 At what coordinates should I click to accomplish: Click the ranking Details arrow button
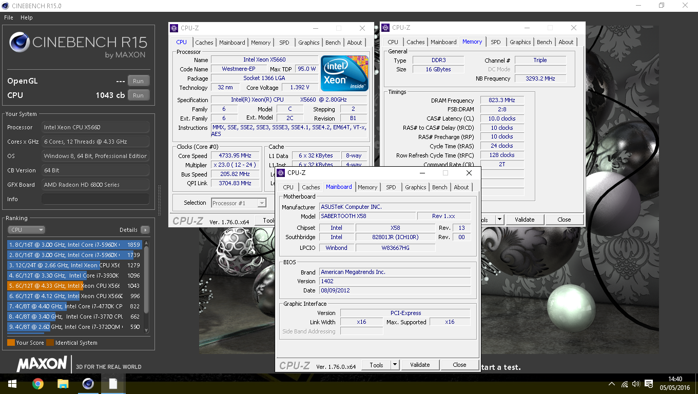pos(145,230)
